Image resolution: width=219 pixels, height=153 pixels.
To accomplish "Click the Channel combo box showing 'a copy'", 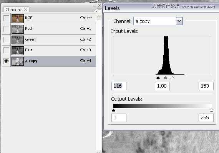I will click(x=158, y=21).
